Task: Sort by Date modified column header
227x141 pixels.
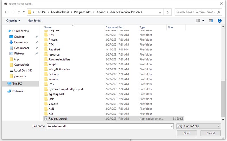Action: coord(114,27)
